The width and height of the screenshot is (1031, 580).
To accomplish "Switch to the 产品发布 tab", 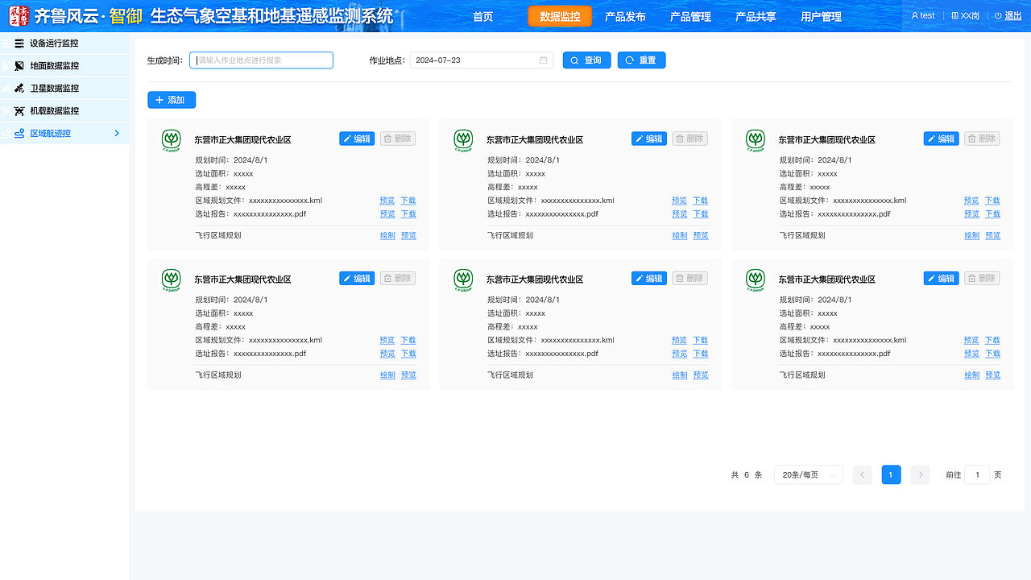I will (x=626, y=15).
